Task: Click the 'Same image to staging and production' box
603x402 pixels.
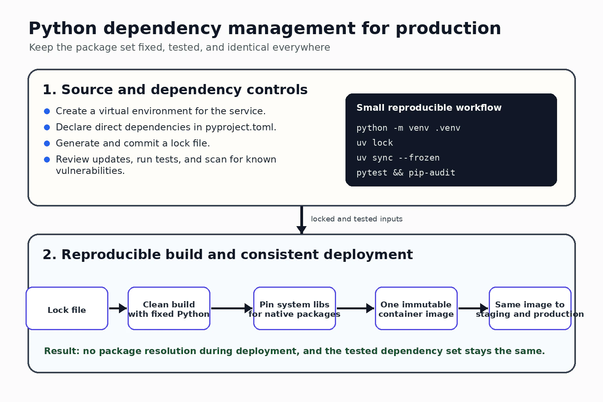Action: [530, 309]
